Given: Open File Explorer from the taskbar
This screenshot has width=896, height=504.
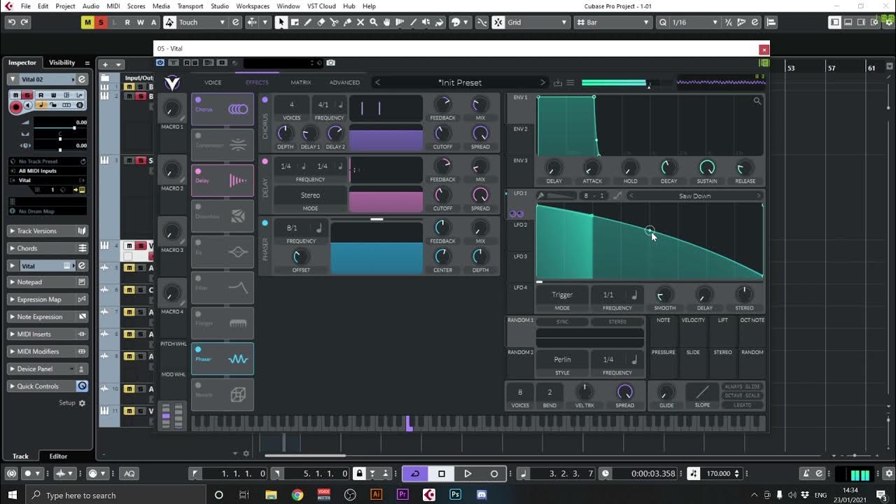Looking at the screenshot, I should [271, 495].
